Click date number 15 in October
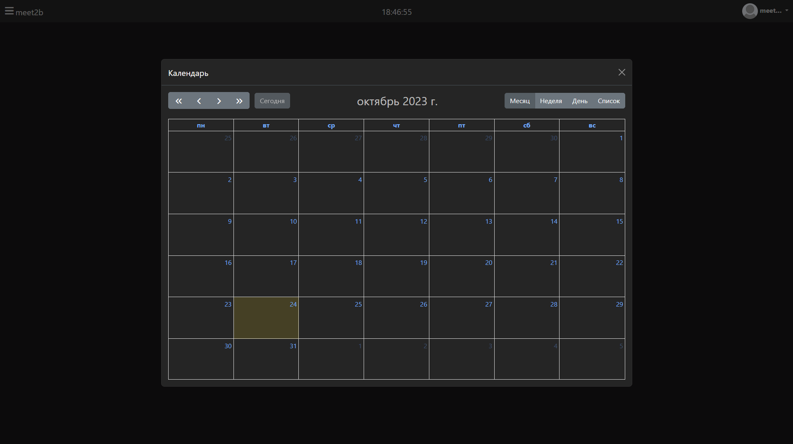Image resolution: width=793 pixels, height=444 pixels. [619, 222]
